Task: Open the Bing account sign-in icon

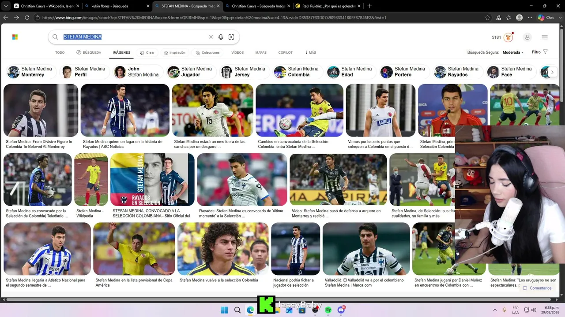Action: (527, 37)
